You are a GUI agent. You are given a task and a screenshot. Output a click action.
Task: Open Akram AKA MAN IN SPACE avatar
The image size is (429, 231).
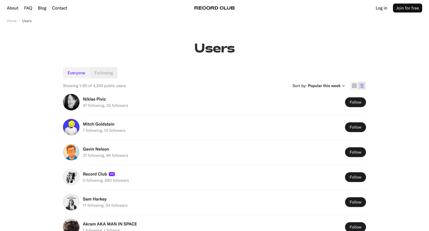(71, 225)
